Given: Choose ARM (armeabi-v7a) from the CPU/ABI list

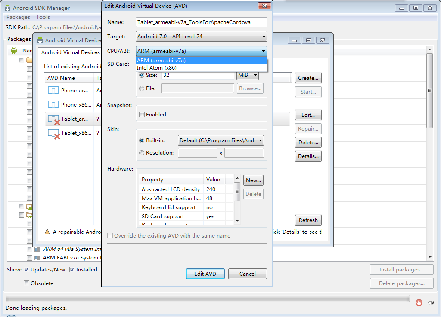Looking at the screenshot, I should pos(202,60).
